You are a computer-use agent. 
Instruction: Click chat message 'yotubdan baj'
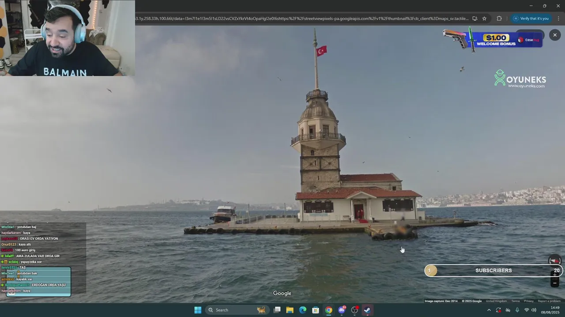pos(27,227)
